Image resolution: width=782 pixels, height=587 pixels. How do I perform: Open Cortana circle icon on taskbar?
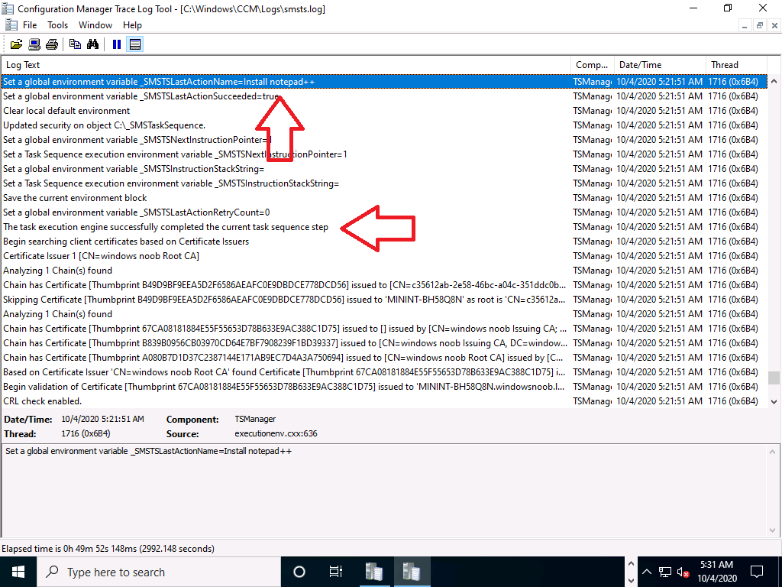[299, 572]
